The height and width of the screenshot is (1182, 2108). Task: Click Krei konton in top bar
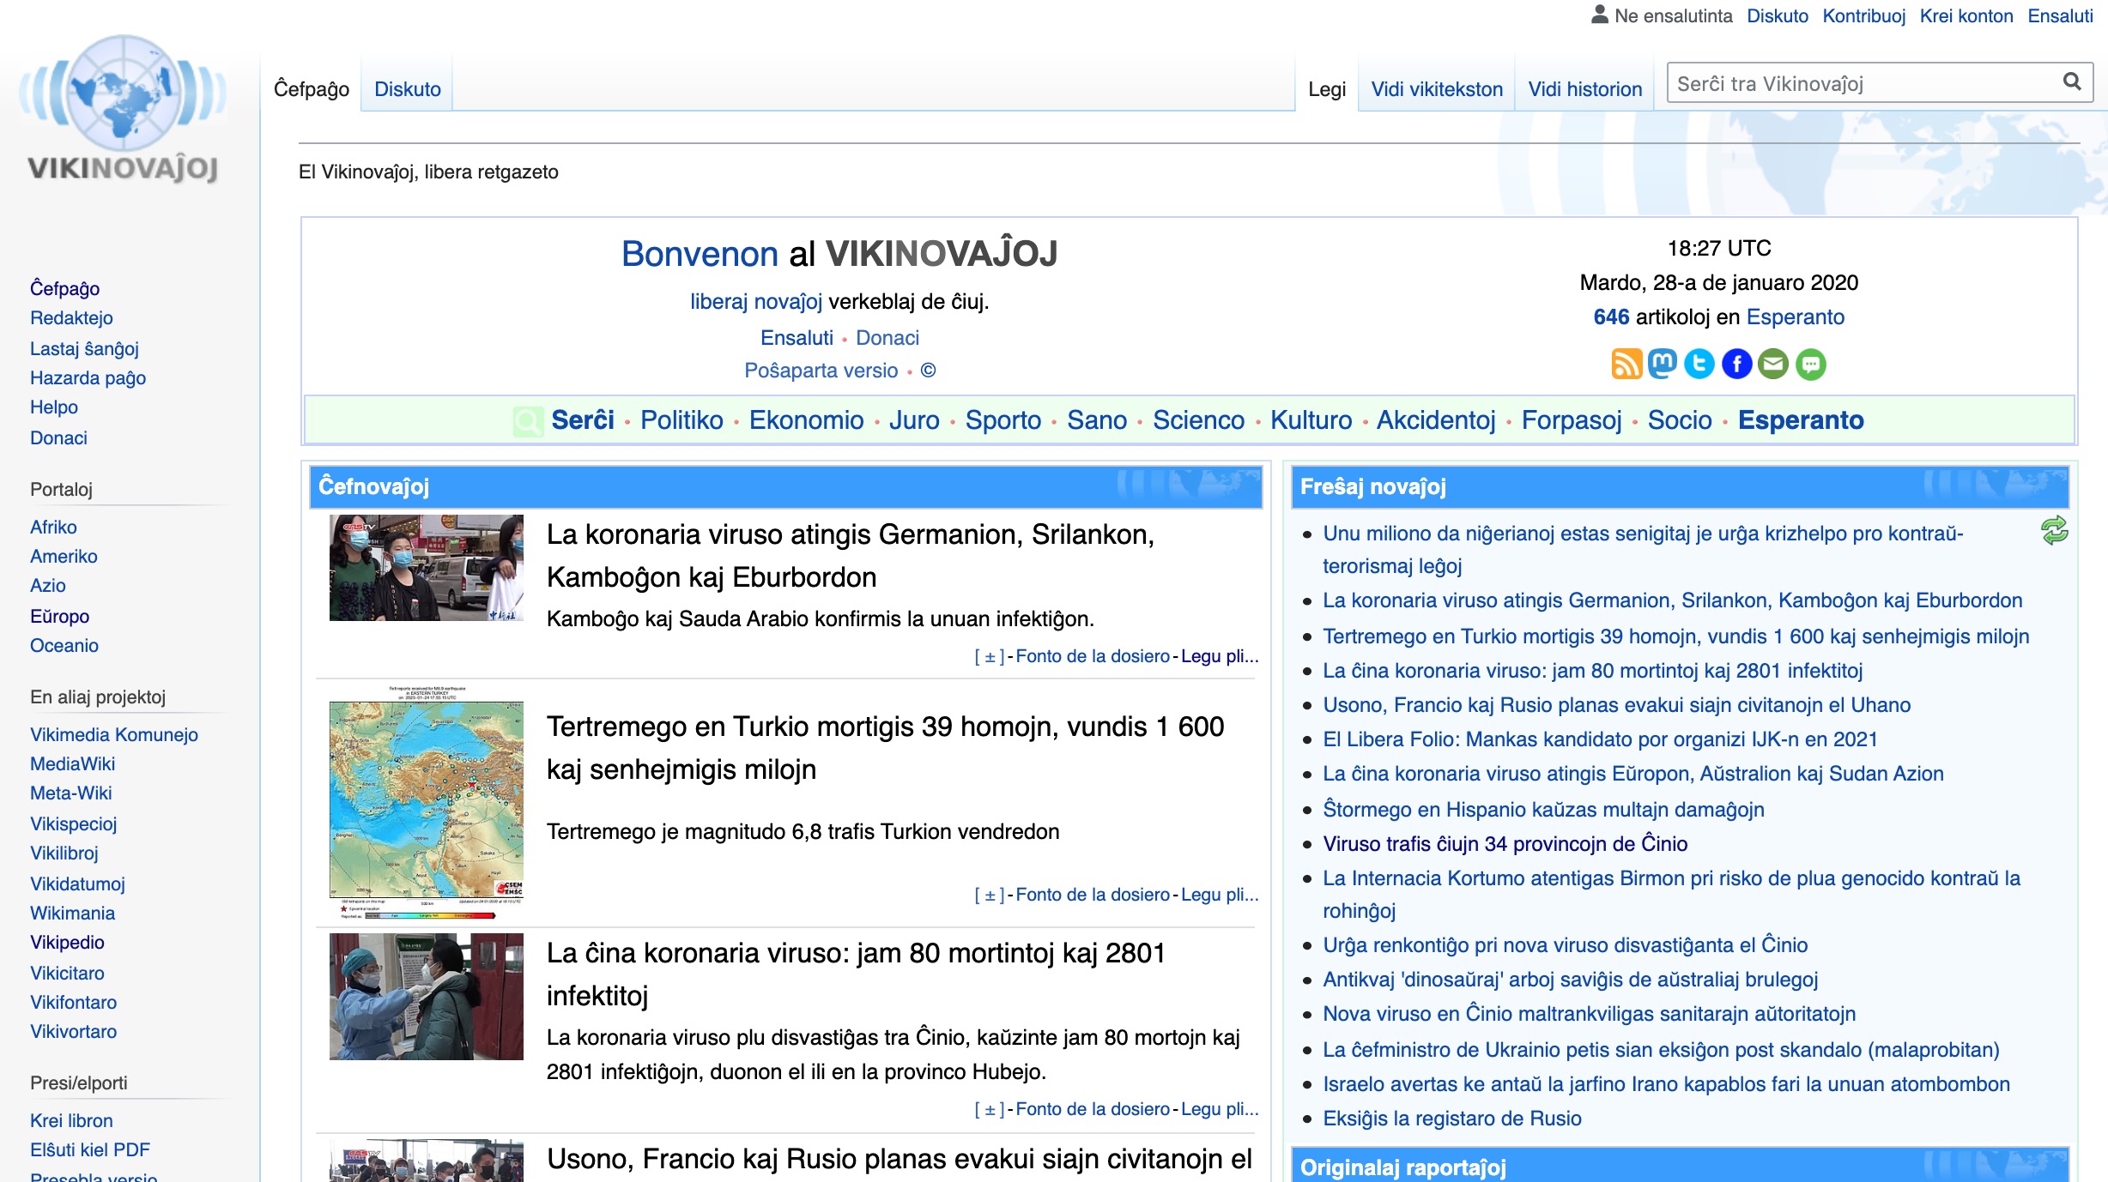[x=1966, y=15]
